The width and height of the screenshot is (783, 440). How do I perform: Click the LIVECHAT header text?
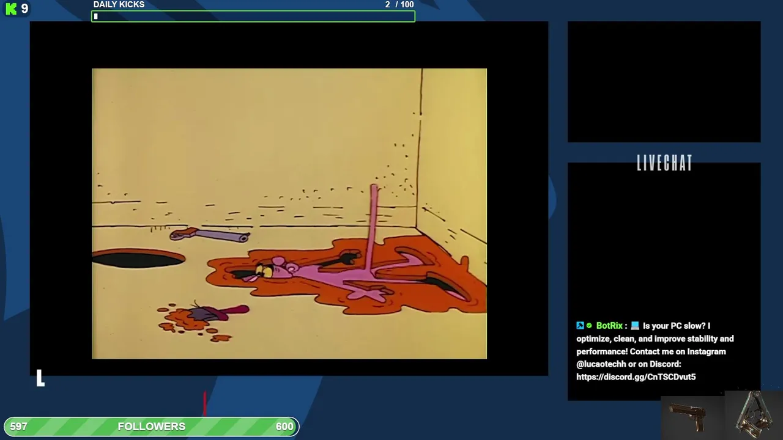pos(664,163)
